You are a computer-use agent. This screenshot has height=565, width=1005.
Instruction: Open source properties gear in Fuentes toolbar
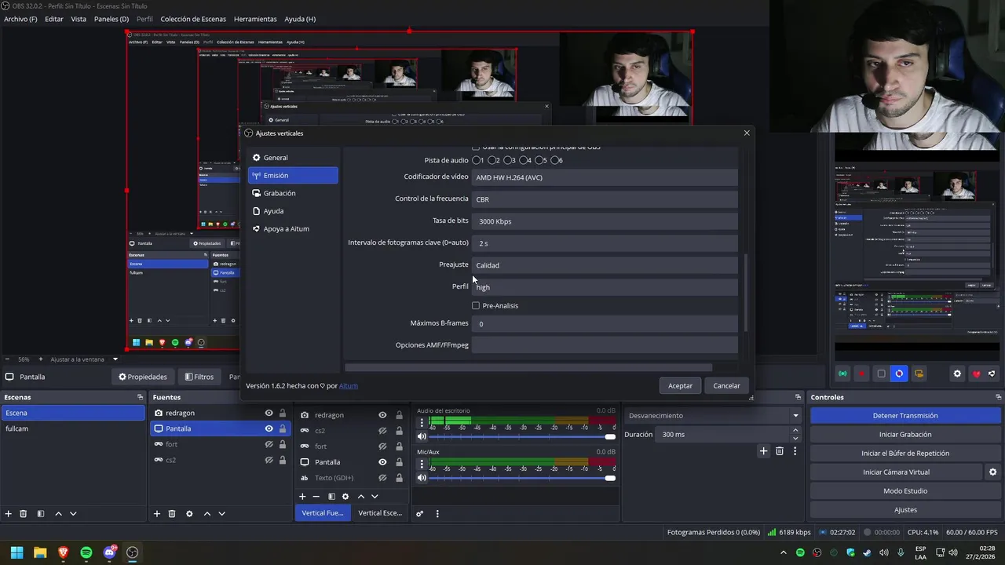[x=189, y=513]
